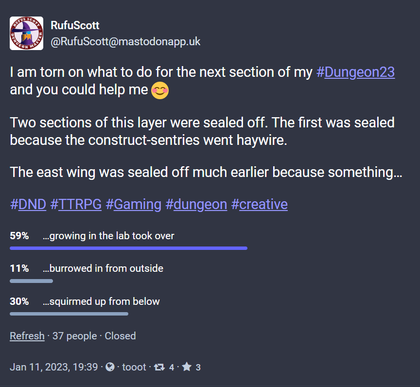Click the favourite star icon

click(187, 368)
